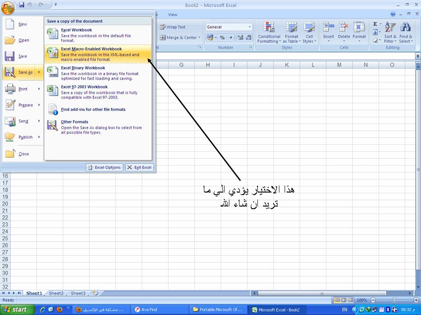This screenshot has height=315, width=421.
Task: Click the Insert Worksheet tab icon
Action: point(95,293)
